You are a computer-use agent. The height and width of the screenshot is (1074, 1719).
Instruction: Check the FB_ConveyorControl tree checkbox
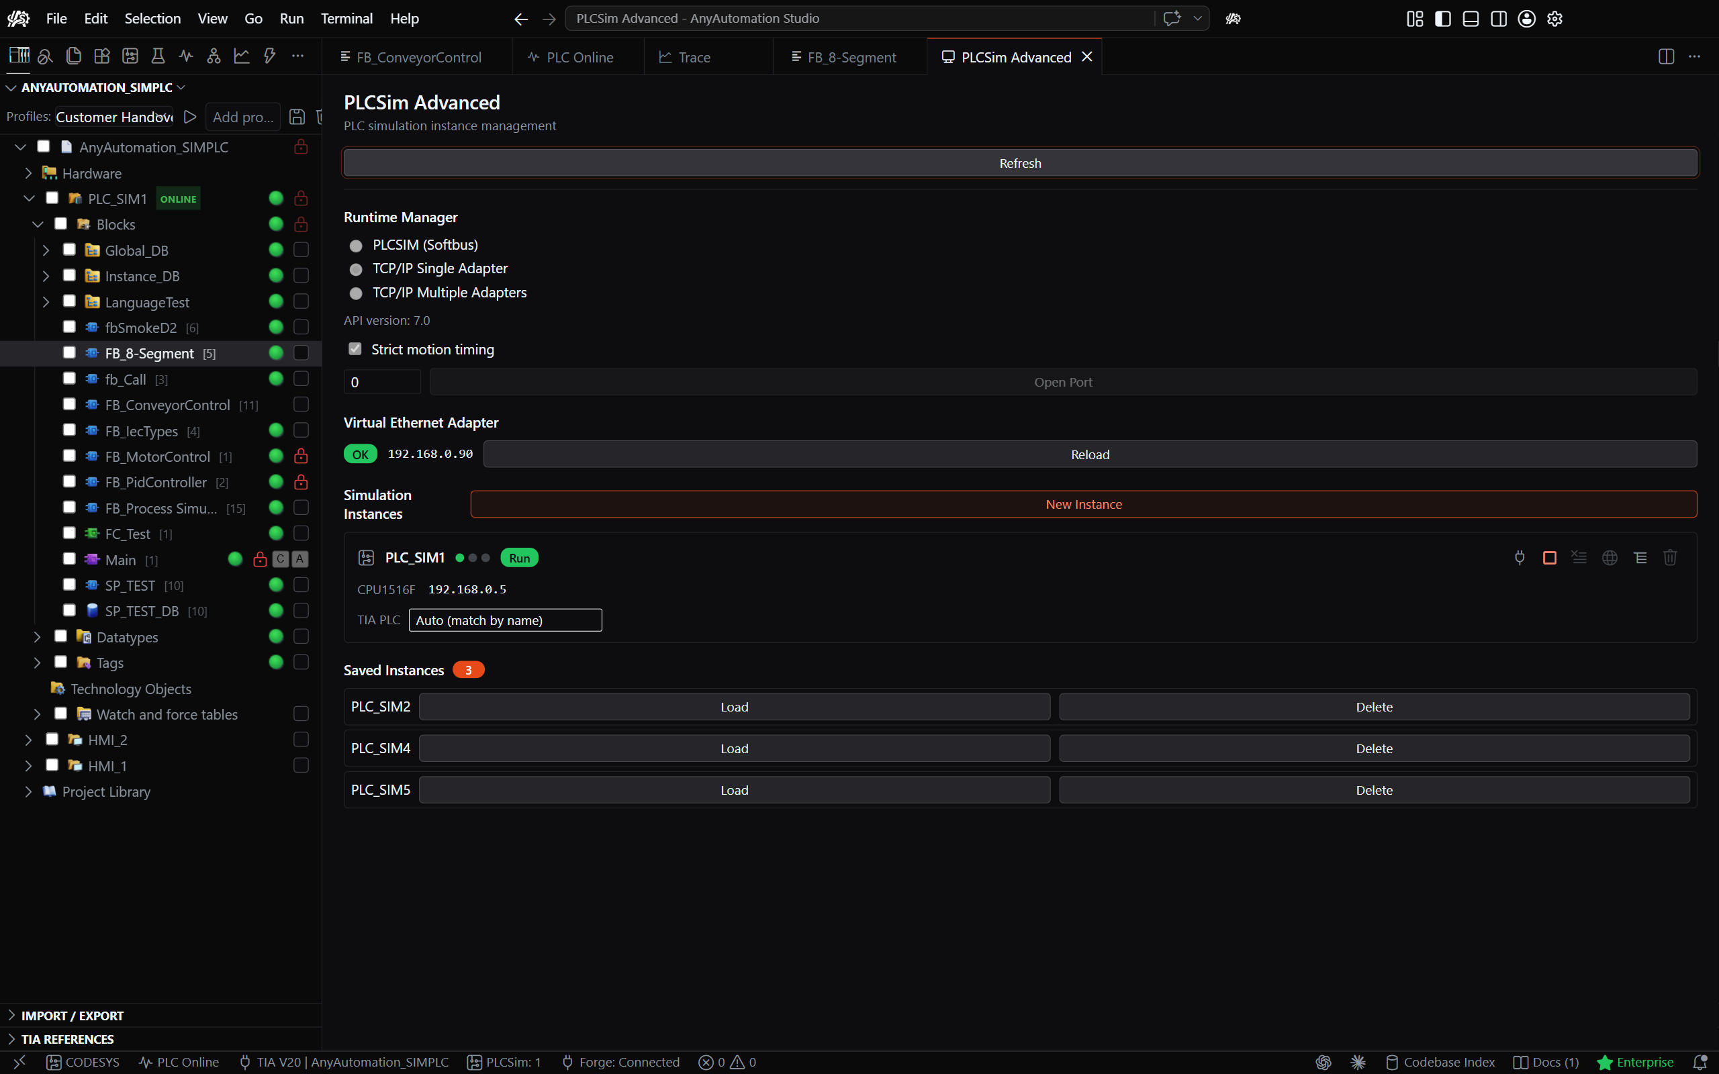coord(69,404)
